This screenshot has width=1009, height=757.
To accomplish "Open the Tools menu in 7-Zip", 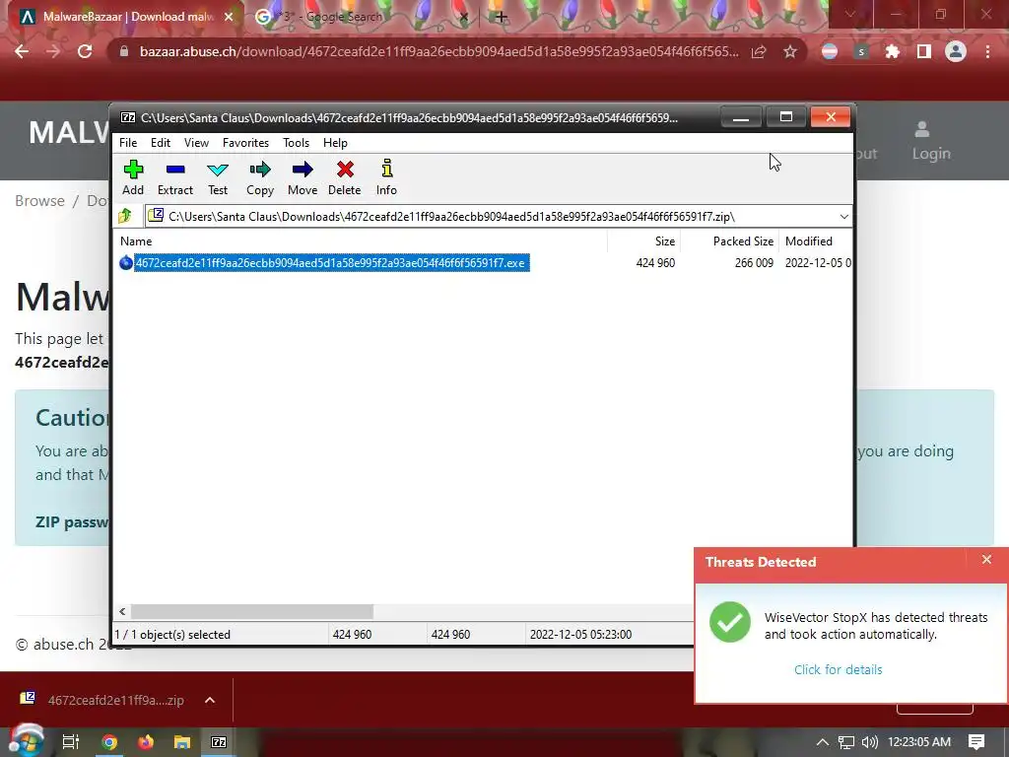I will (296, 143).
